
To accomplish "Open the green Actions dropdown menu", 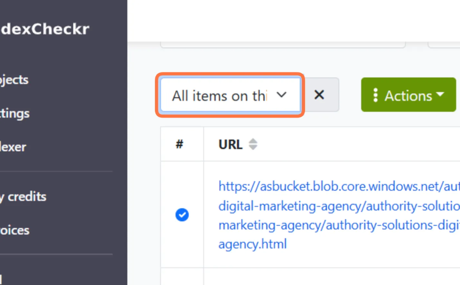I will pos(408,95).
